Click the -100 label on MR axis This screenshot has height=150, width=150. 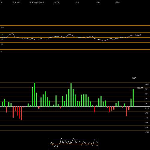147,132
